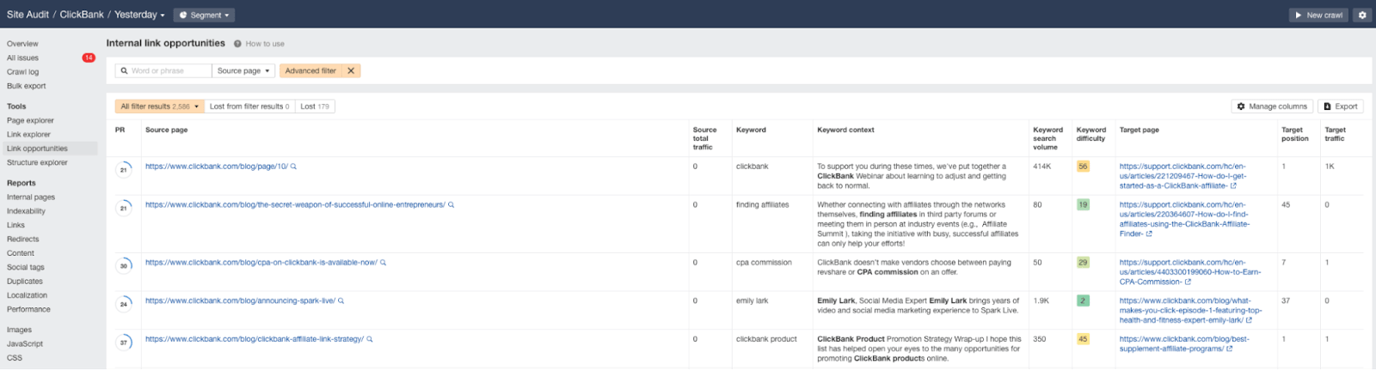Open Link explorer tool

click(x=28, y=135)
